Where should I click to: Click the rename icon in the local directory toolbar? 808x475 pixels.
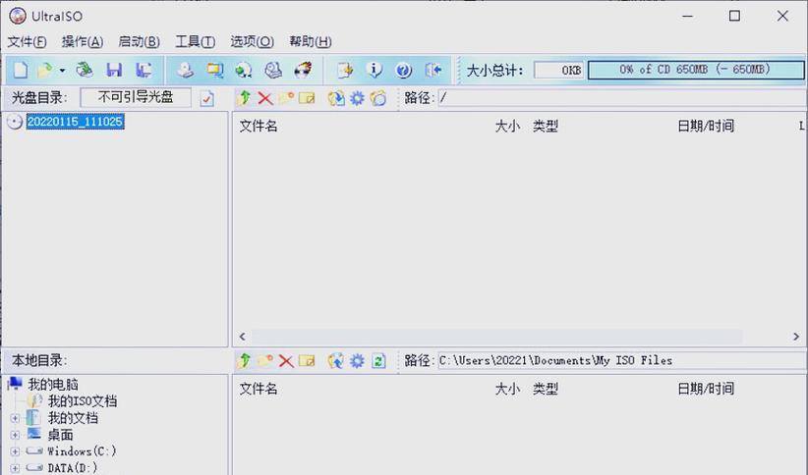307,360
